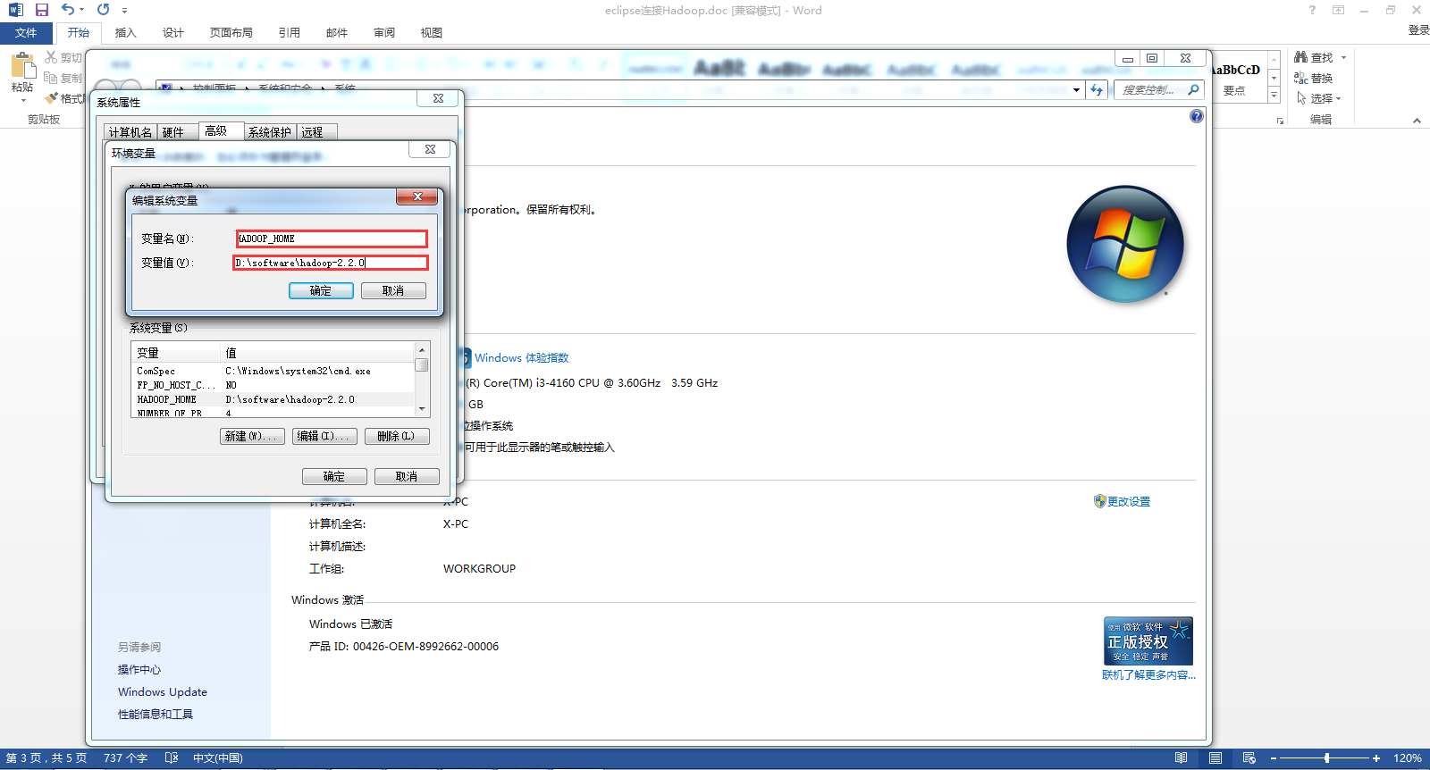Open the Undo history dropdown arrow
Viewport: 1430px width, 770px height.
coord(82,10)
